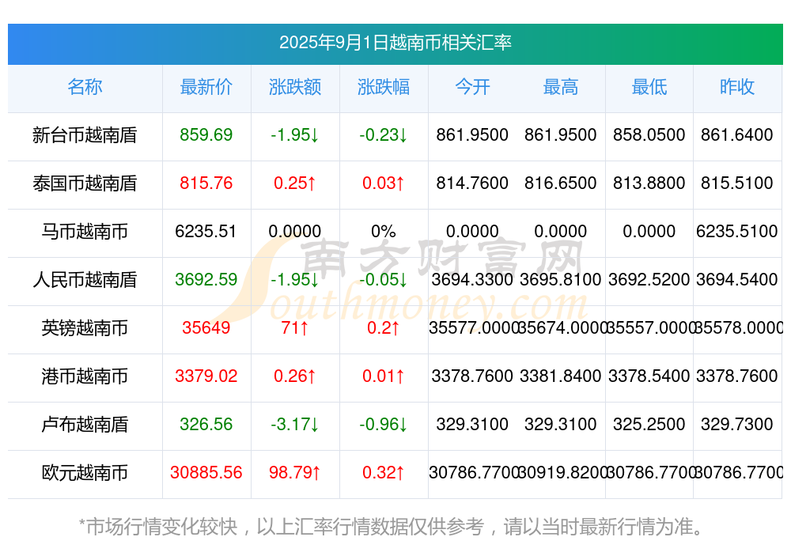Click latest price 30885.56
The image size is (791, 552).
(x=206, y=472)
